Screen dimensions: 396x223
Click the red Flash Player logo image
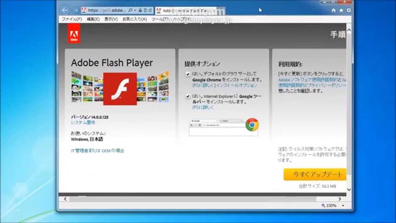point(120,89)
